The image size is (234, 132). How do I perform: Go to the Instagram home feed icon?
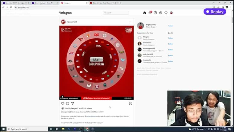pyautogui.click(x=145, y=13)
